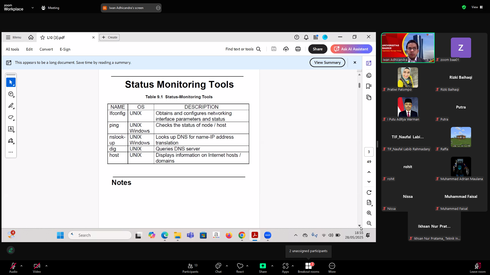
Task: Open the page thumbnails copy icon
Action: [x=369, y=98]
